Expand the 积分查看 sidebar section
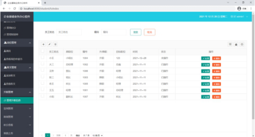 17,125
